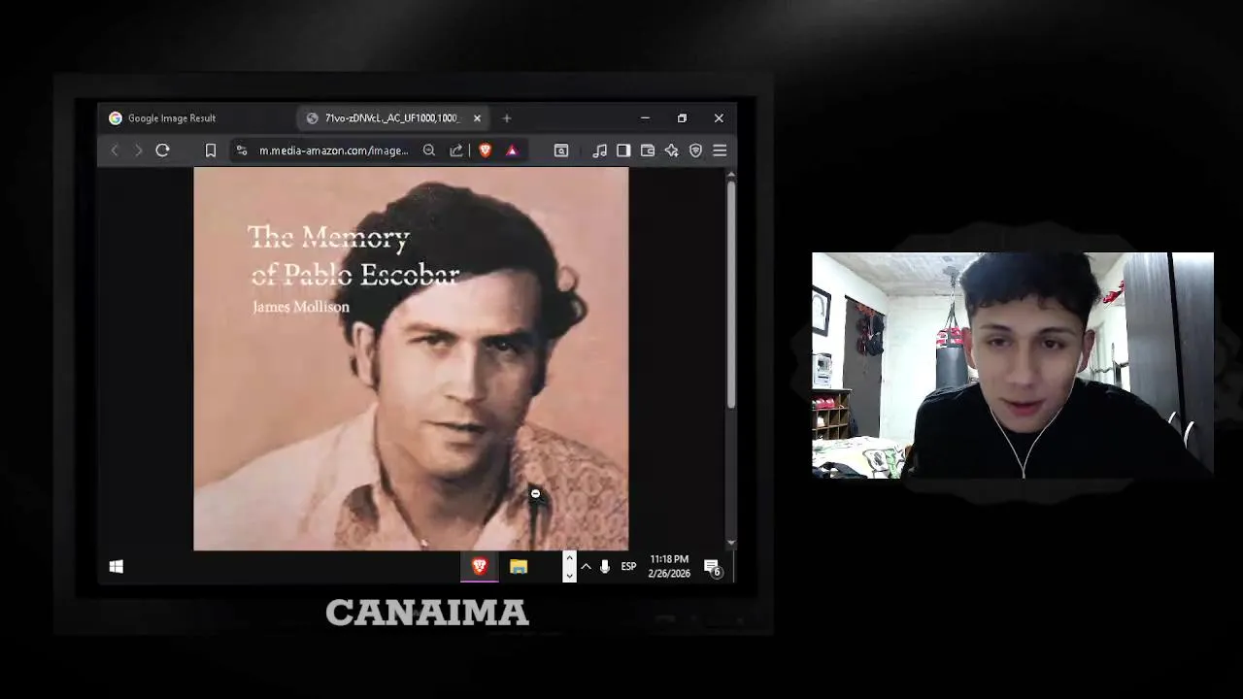The image size is (1243, 699).
Task: Close the 71vo-zDNVcL image tab
Action: (477, 118)
